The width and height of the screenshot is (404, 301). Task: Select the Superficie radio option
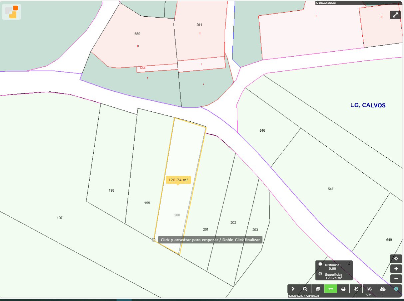pyautogui.click(x=320, y=274)
